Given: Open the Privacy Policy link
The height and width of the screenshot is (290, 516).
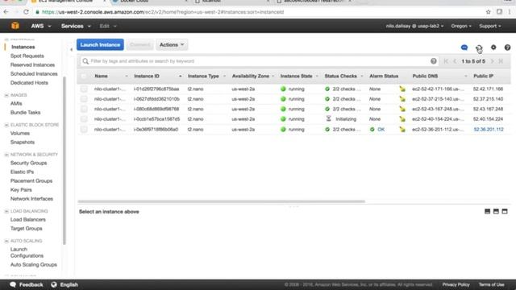Looking at the screenshot, I should 456,284.
